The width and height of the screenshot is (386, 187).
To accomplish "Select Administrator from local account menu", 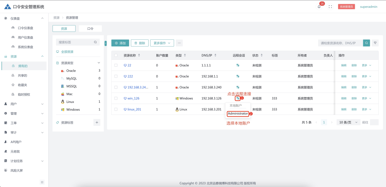I will 238,114.
